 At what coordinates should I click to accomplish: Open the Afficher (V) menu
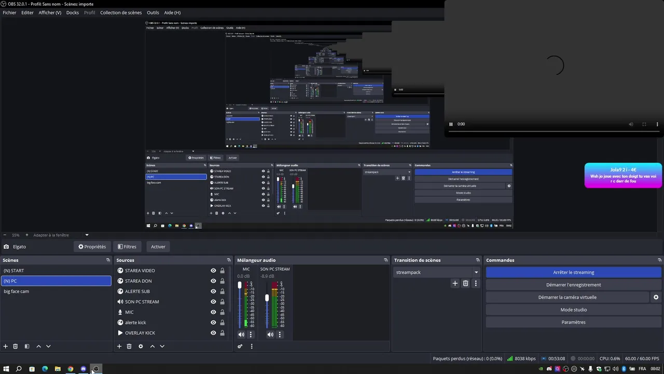click(50, 12)
